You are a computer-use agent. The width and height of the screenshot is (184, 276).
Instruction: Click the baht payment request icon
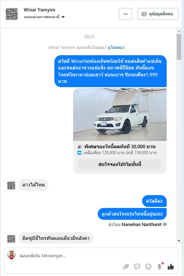point(160,267)
